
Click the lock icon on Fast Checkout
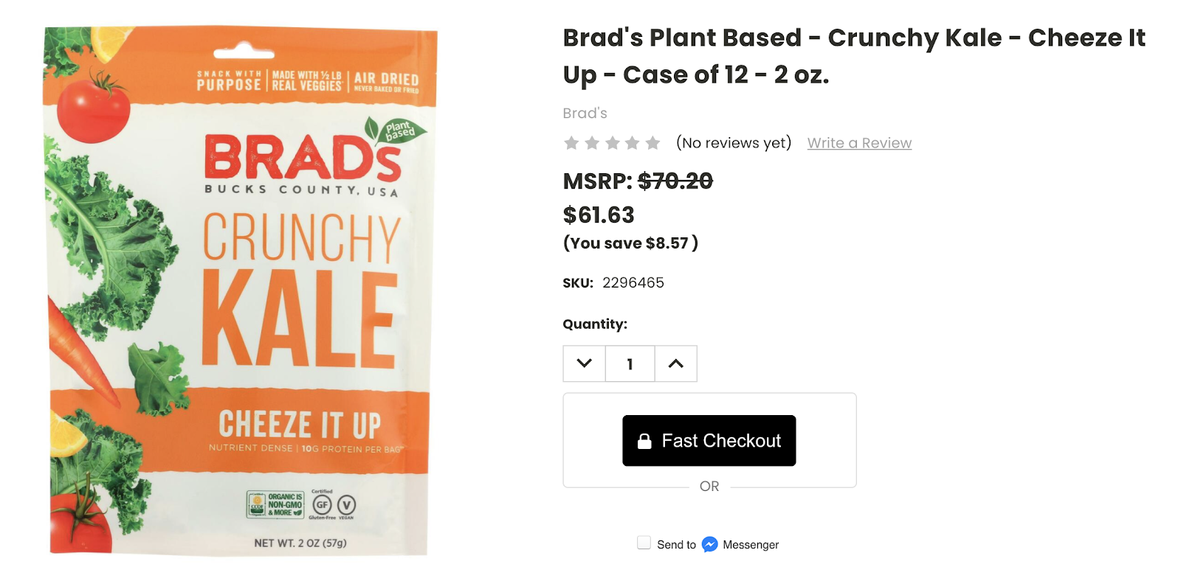point(644,441)
